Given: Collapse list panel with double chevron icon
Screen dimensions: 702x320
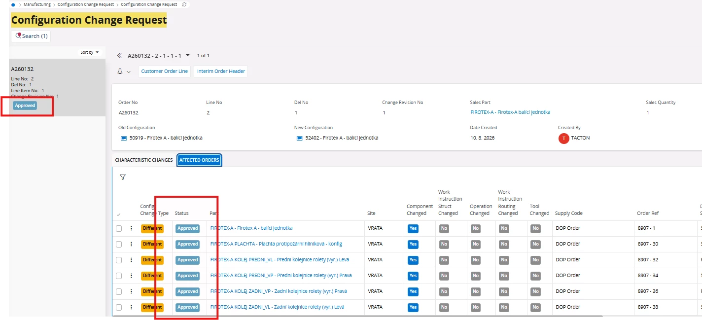Looking at the screenshot, I should pos(119,56).
